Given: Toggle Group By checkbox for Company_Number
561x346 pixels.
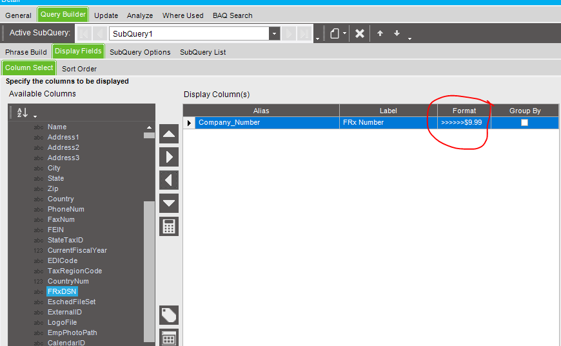Looking at the screenshot, I should (x=524, y=123).
